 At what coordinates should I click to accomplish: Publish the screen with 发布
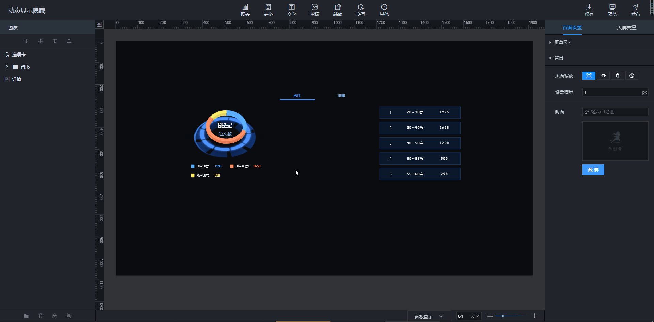tap(635, 10)
